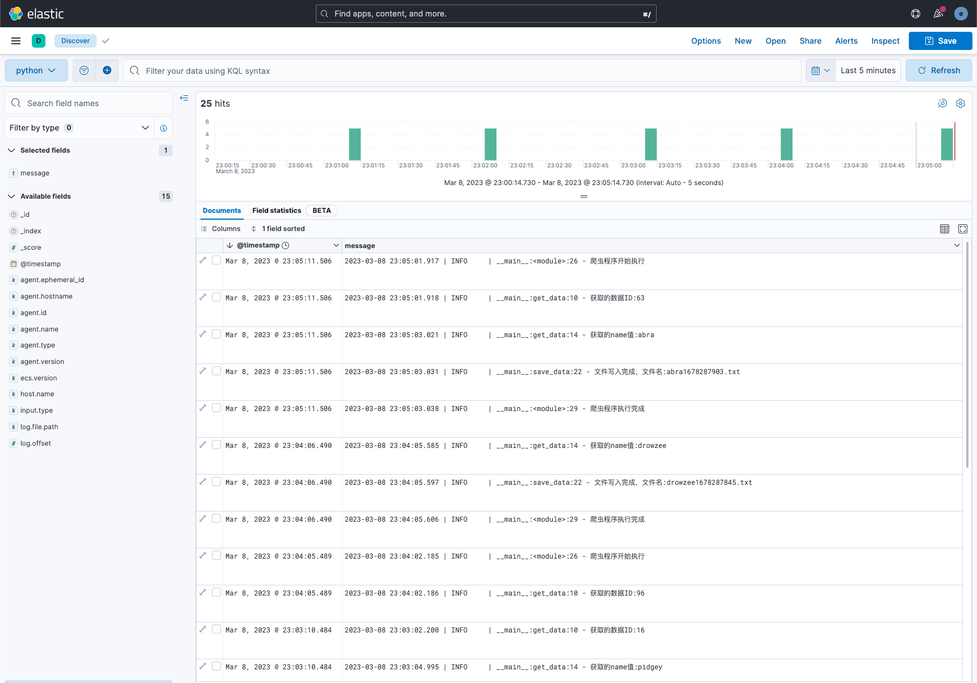
Task: Open the Share menu
Action: pos(811,41)
